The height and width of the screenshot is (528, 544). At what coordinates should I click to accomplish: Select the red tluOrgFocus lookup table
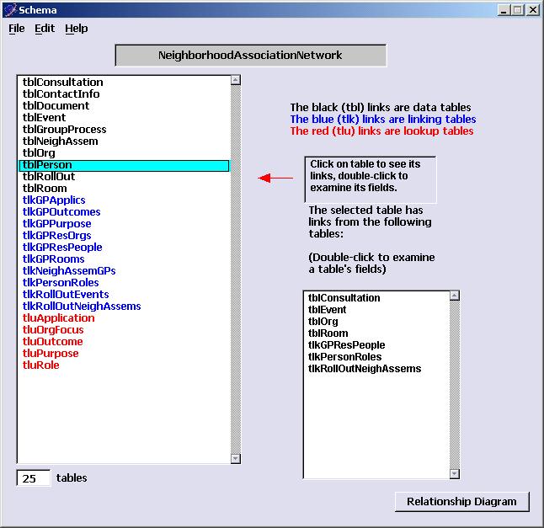click(53, 330)
